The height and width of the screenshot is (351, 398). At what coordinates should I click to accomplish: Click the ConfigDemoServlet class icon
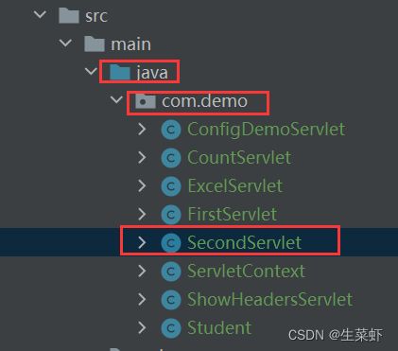[171, 130]
